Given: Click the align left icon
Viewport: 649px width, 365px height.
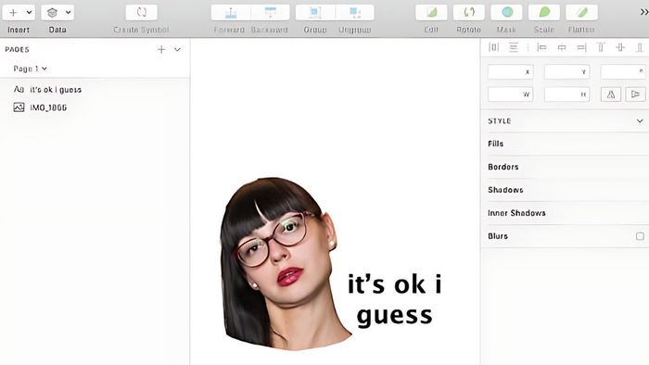Looking at the screenshot, I should 541,47.
